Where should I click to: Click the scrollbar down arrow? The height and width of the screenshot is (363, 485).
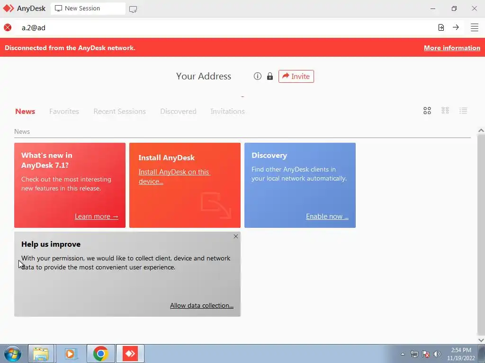(481, 340)
